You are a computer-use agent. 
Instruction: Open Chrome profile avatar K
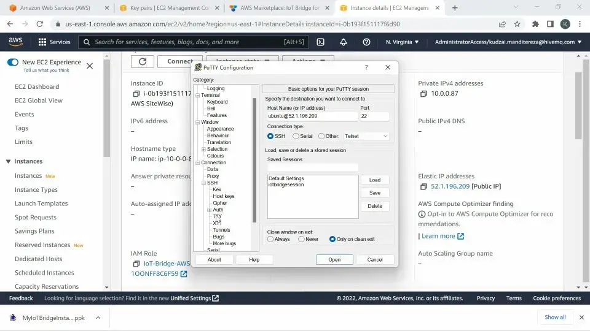[x=565, y=24]
